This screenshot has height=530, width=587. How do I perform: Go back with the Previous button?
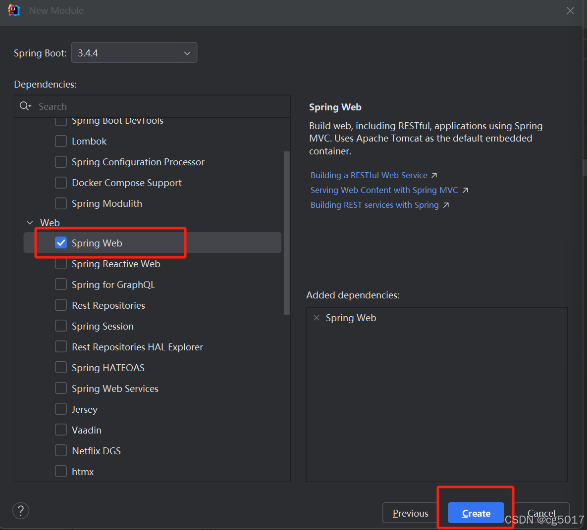410,513
